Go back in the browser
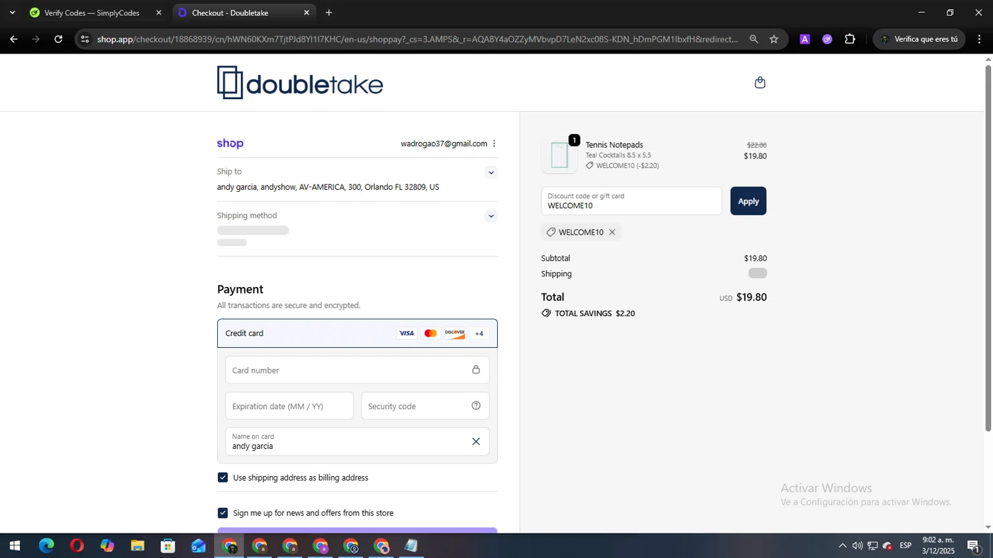This screenshot has width=993, height=558. 13,39
